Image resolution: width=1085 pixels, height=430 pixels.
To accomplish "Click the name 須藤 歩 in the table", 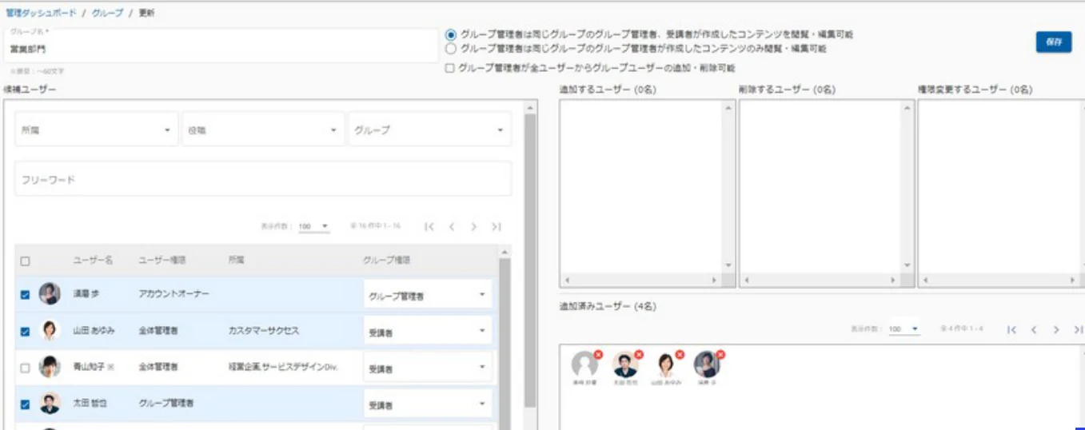I will click(86, 294).
